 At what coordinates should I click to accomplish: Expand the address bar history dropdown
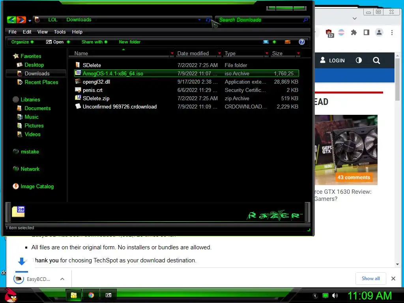[199, 20]
